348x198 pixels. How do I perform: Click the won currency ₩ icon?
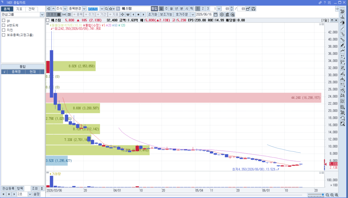128,14
